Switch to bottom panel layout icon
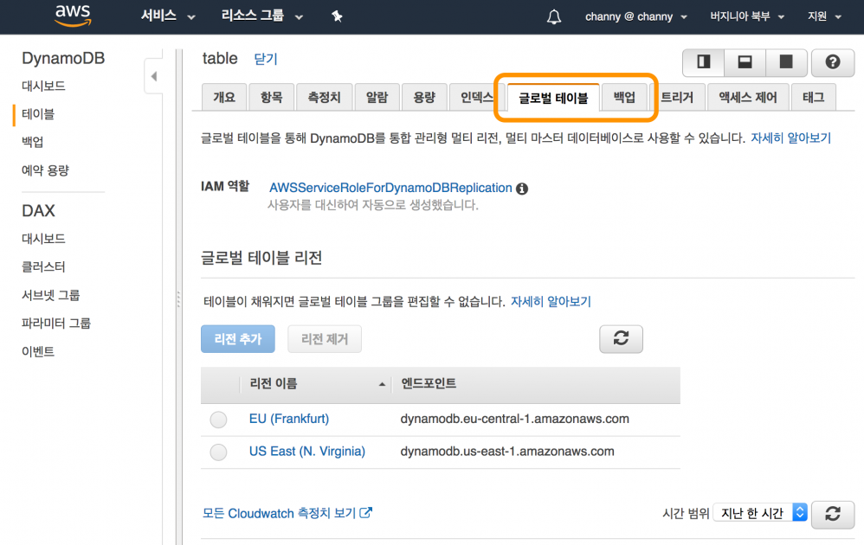The image size is (864, 545). (744, 62)
